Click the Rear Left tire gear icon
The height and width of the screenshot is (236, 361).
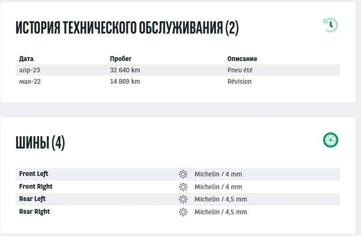(183, 199)
